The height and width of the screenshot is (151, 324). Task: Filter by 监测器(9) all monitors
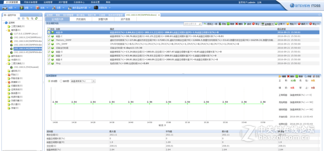coord(268,24)
